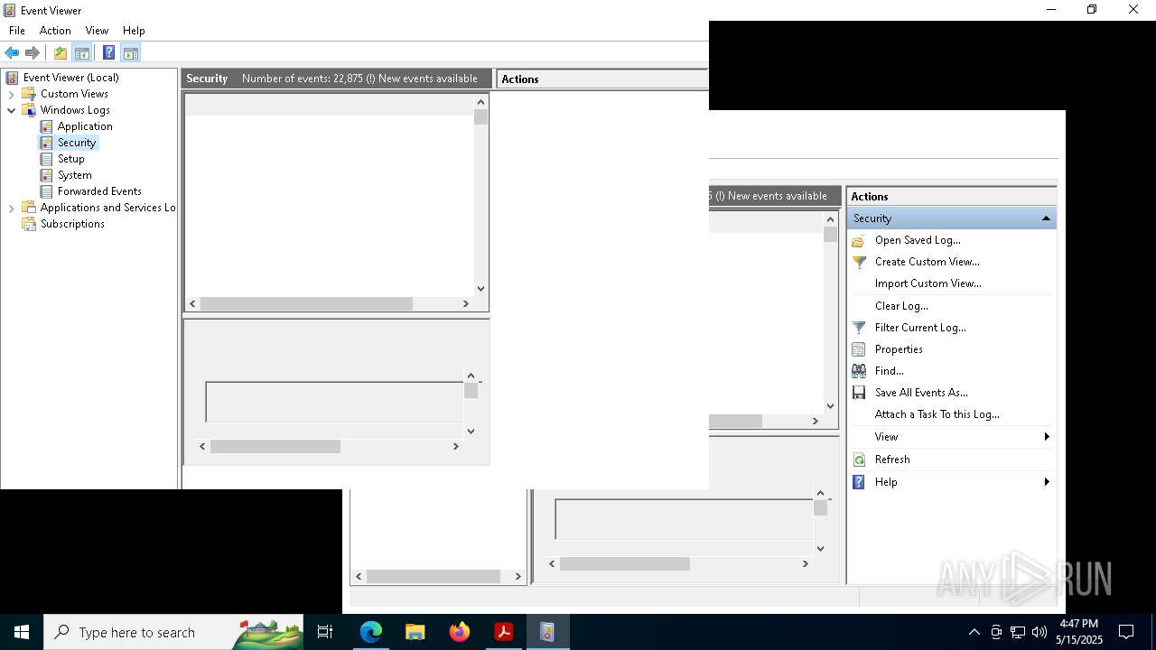Click the down arrow of the front event list scrollbar
Viewport: 1156px width, 650px height.
click(480, 289)
